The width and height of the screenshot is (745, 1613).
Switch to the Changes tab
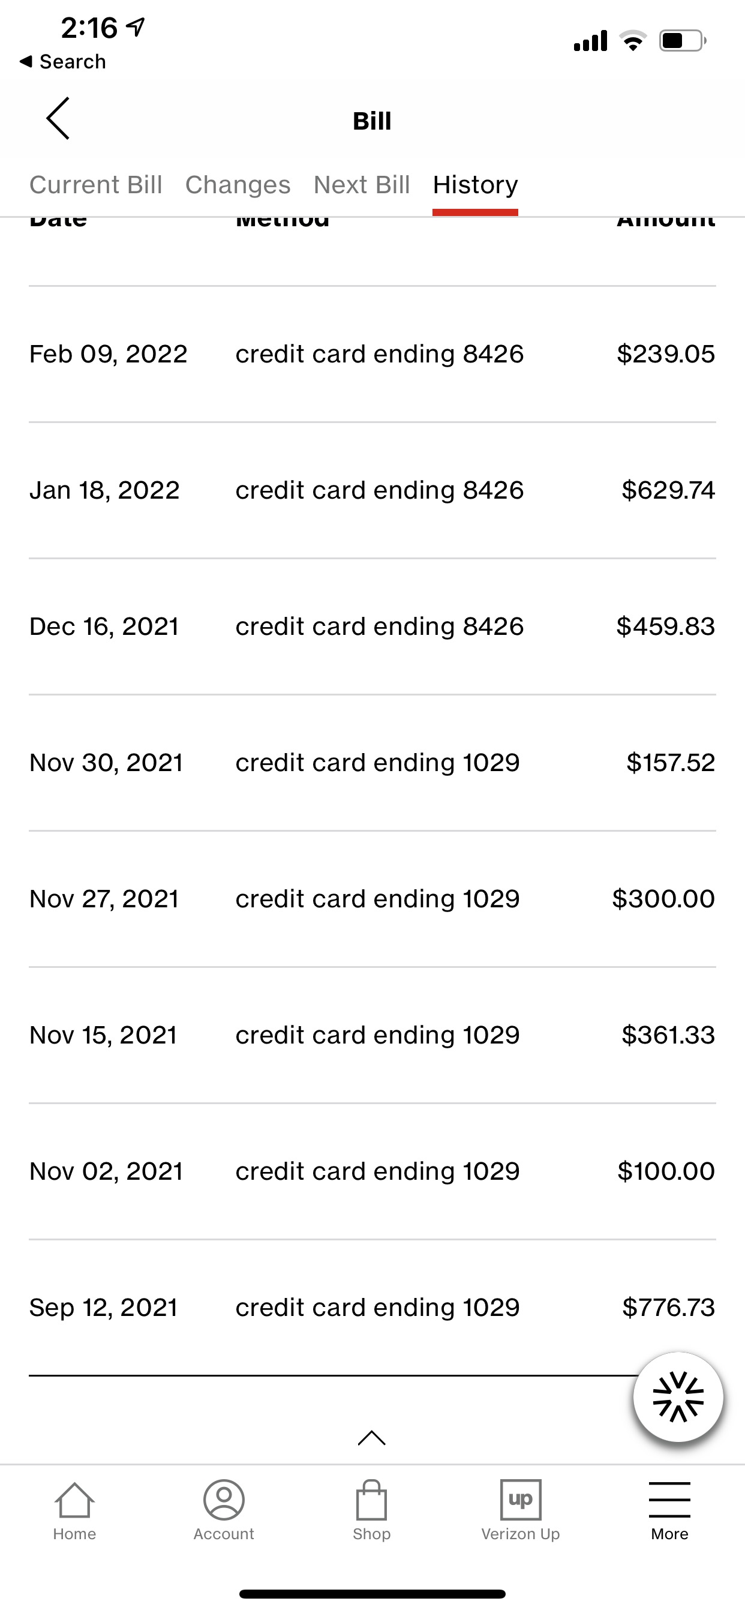[238, 185]
